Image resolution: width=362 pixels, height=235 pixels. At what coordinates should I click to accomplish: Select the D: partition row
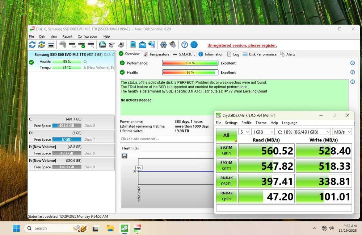71,136
